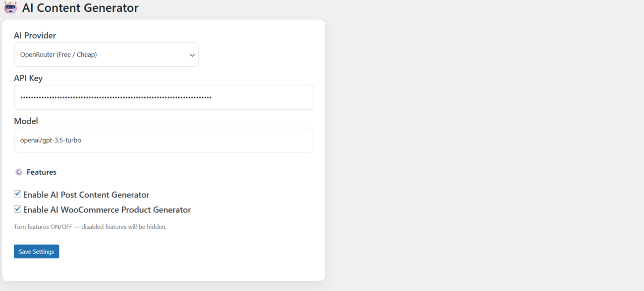Click the AI Content Generator page heading
Viewport: 644px width, 291px height.
(x=80, y=8)
